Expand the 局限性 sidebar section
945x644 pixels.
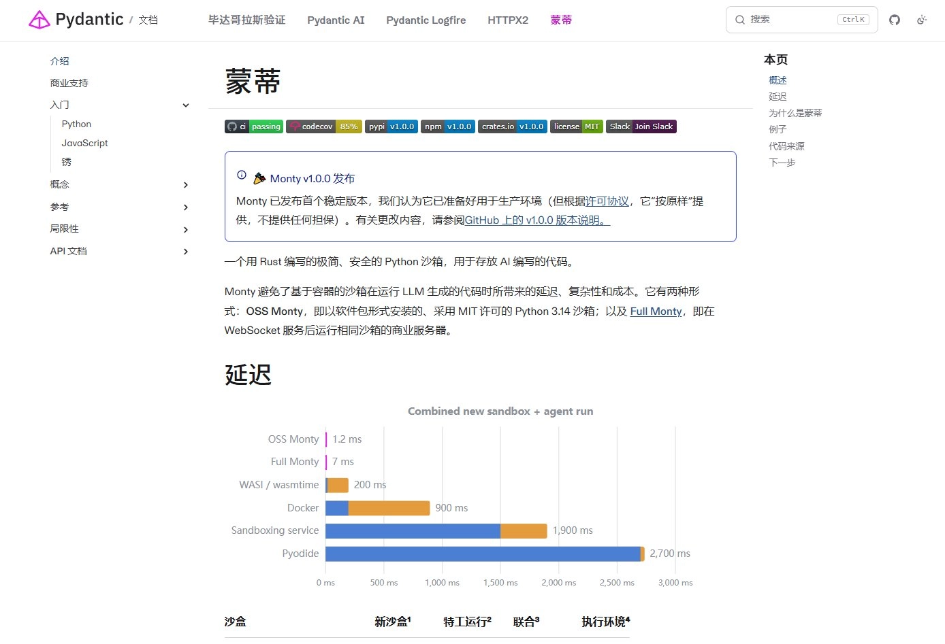click(186, 230)
